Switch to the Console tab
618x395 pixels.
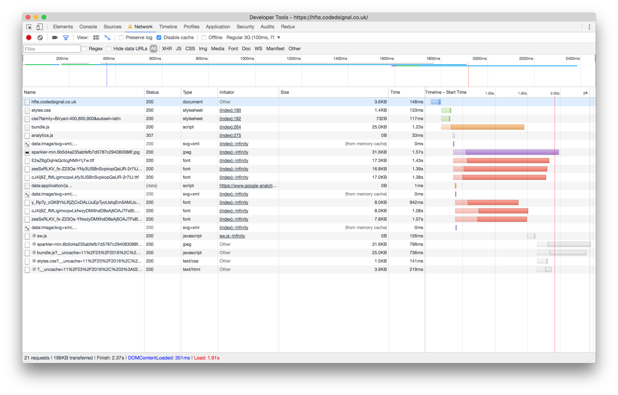tap(88, 27)
